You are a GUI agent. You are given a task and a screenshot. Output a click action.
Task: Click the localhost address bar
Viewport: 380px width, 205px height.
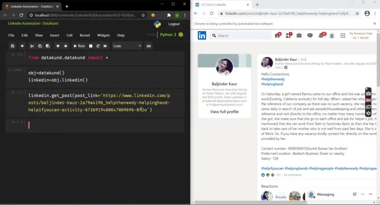(85, 15)
